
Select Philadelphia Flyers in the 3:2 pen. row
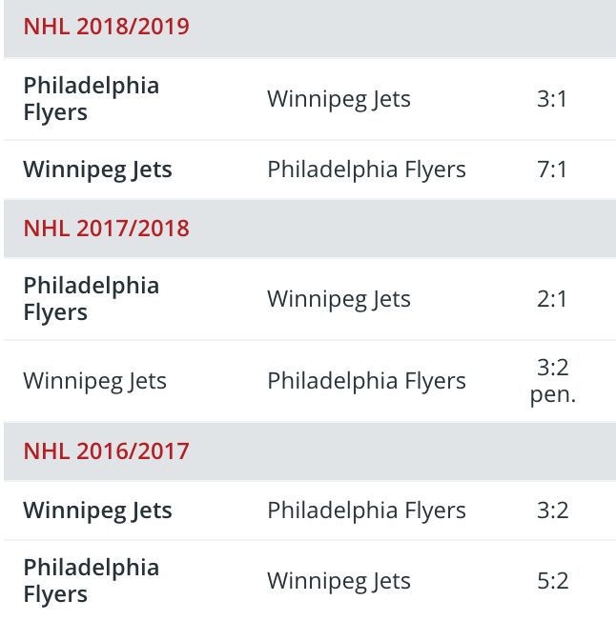pyautogui.click(x=366, y=381)
